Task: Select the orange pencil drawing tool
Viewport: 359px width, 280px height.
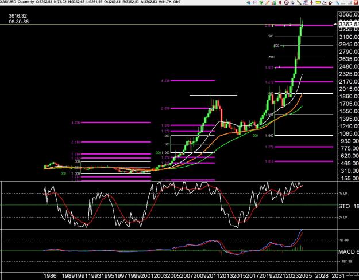Action: pyautogui.click(x=268, y=2)
